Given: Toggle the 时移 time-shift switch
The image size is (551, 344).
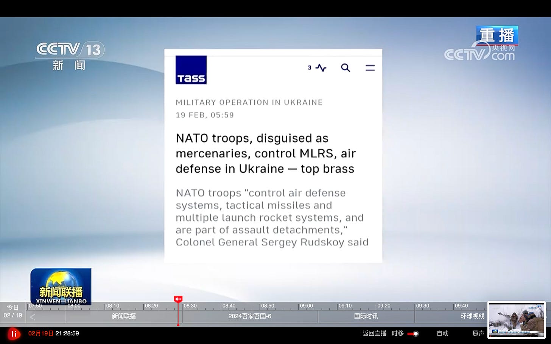Looking at the screenshot, I should [413, 333].
